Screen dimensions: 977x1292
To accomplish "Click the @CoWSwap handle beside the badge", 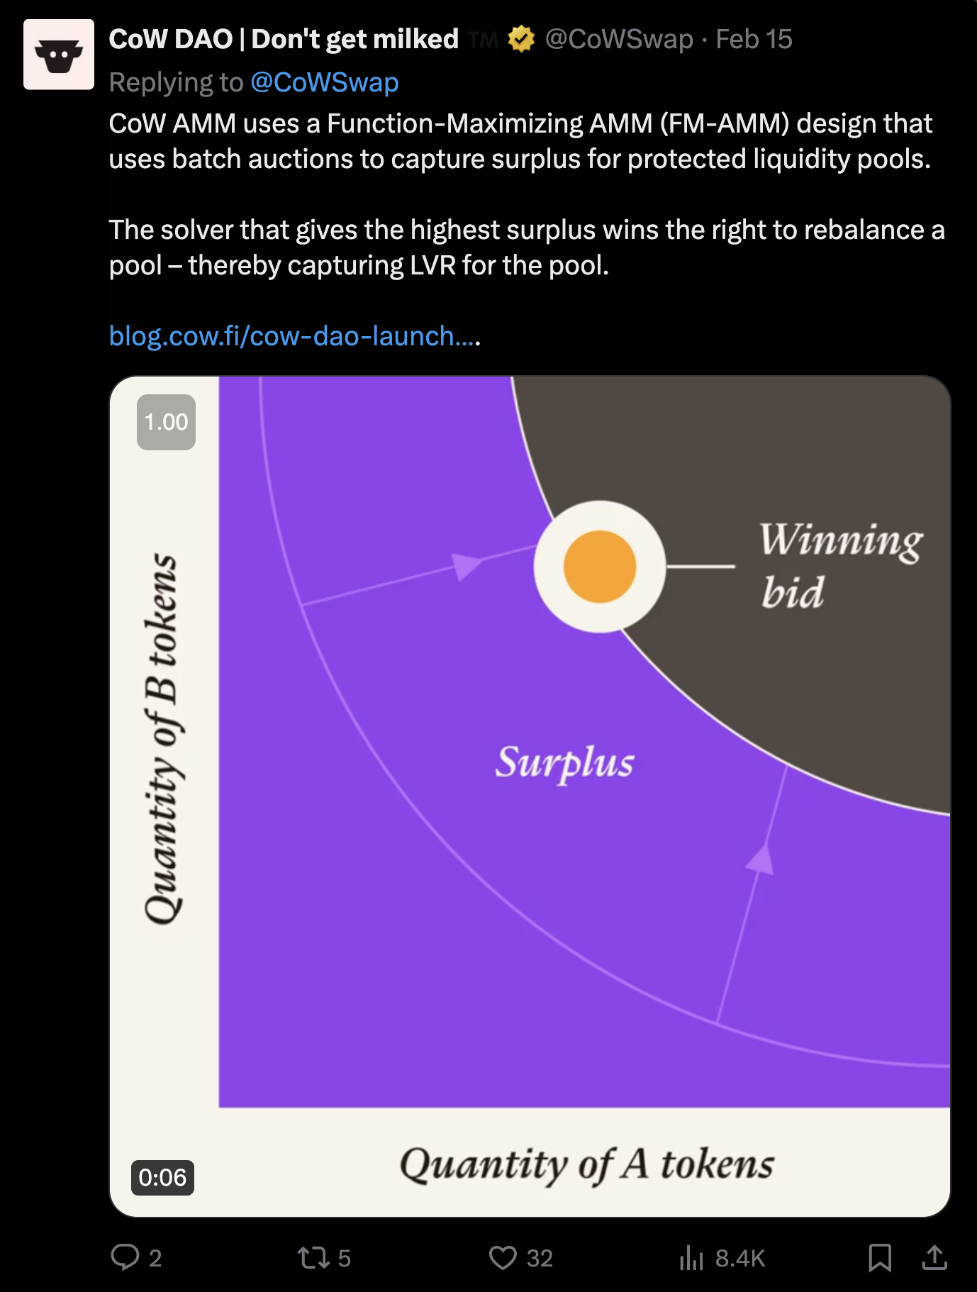I will (x=619, y=39).
